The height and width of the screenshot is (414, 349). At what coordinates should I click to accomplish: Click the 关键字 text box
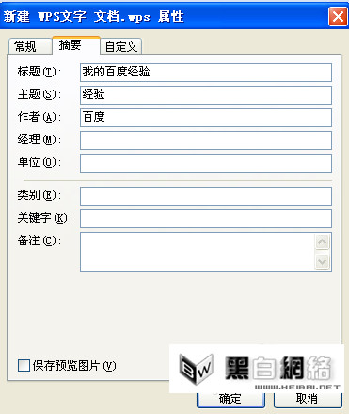click(206, 219)
